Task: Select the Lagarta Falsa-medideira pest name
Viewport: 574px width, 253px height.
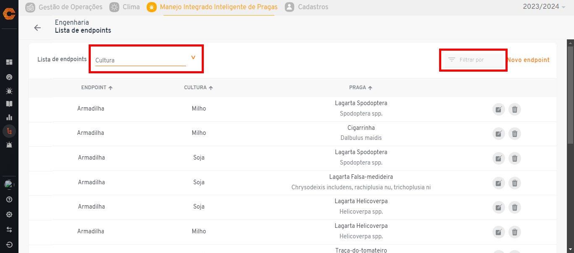Action: [x=361, y=177]
